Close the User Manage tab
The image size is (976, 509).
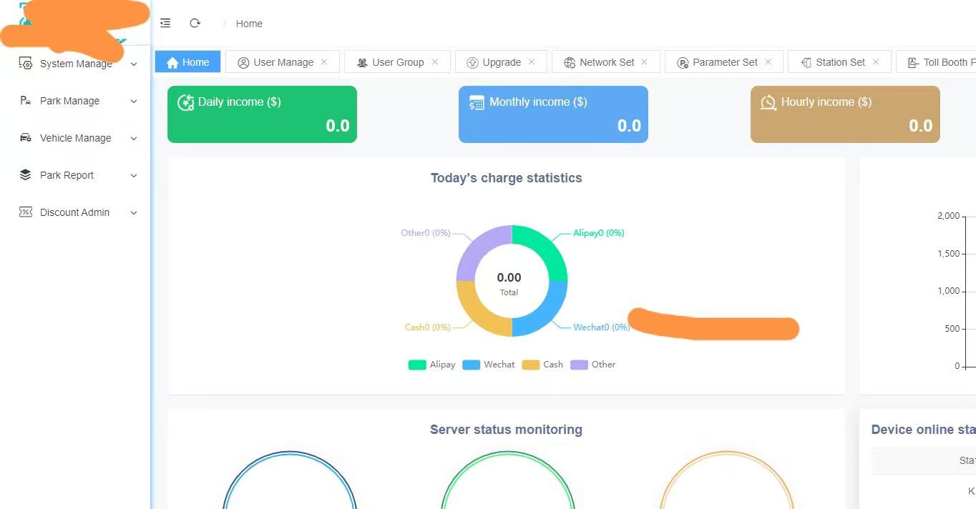point(324,62)
